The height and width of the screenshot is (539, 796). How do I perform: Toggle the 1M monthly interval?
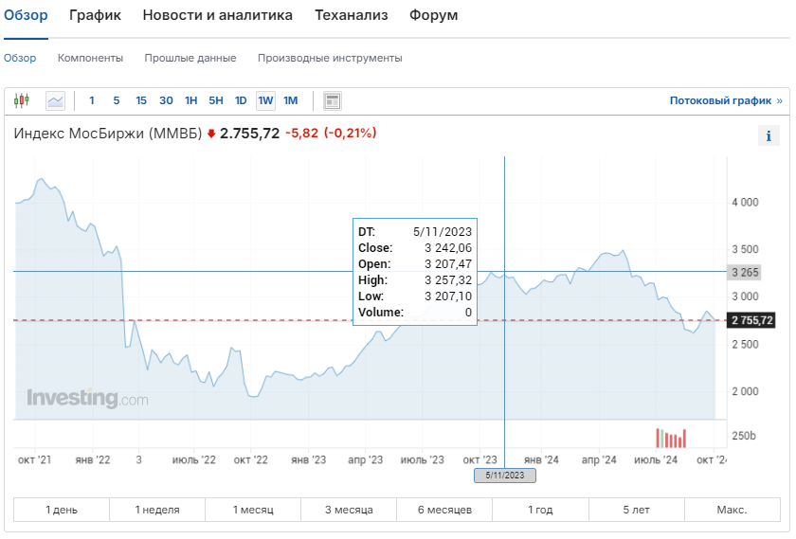290,100
